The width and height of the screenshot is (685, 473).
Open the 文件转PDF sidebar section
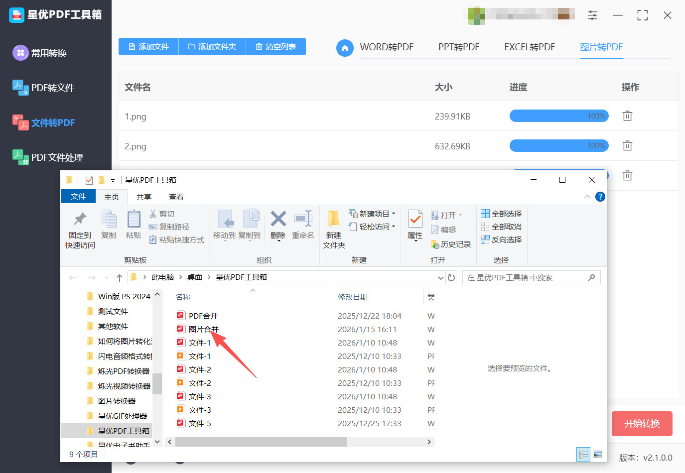coord(44,122)
